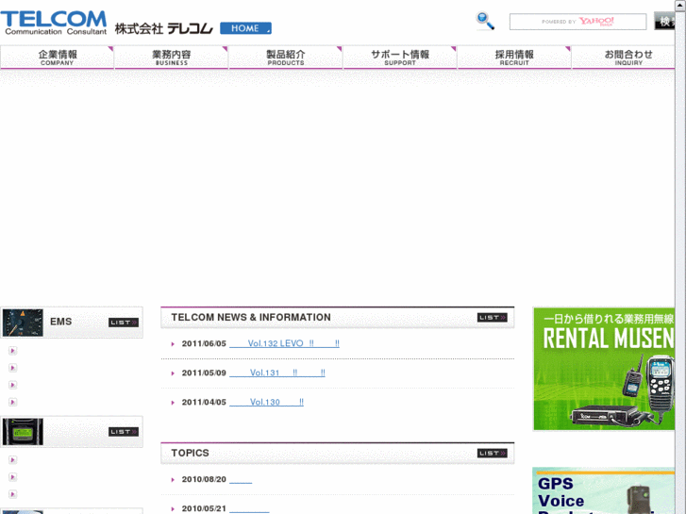The height and width of the screenshot is (514, 686).
Task: Focus the Yahoo powered search field
Action: coord(577,22)
